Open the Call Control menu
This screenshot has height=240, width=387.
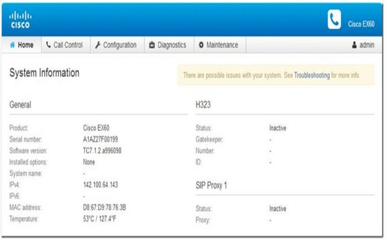click(66, 44)
